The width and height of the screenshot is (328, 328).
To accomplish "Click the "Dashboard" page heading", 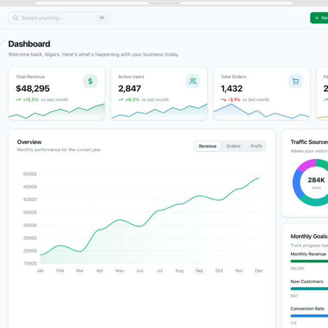I will [x=30, y=44].
